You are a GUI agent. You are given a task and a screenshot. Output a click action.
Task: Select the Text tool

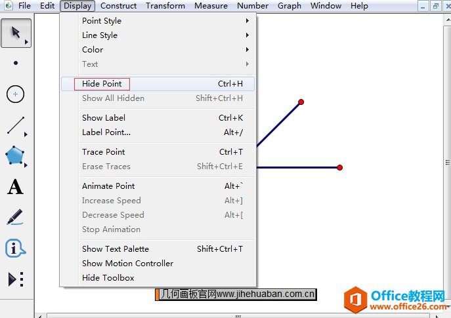pyautogui.click(x=15, y=187)
